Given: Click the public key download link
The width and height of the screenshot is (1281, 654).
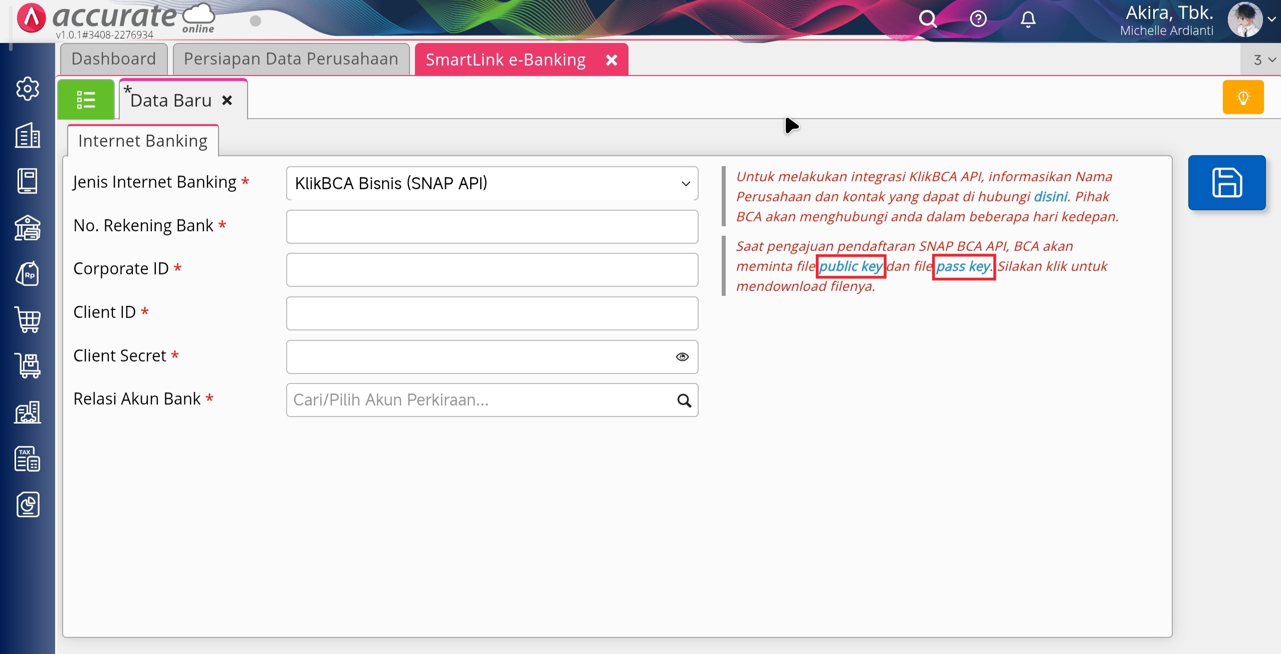Looking at the screenshot, I should [850, 266].
